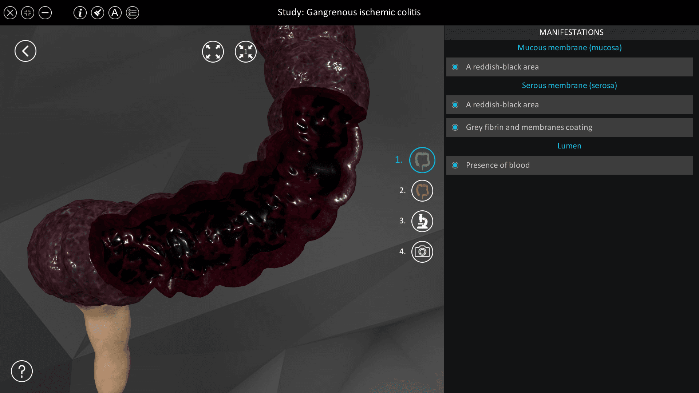The height and width of the screenshot is (393, 699).
Task: Select the 'Mucous membrane (mucosa)' heading
Action: coord(569,48)
